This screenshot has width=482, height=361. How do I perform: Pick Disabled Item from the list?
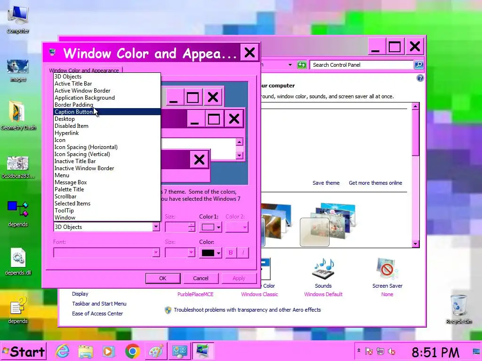(x=107, y=126)
